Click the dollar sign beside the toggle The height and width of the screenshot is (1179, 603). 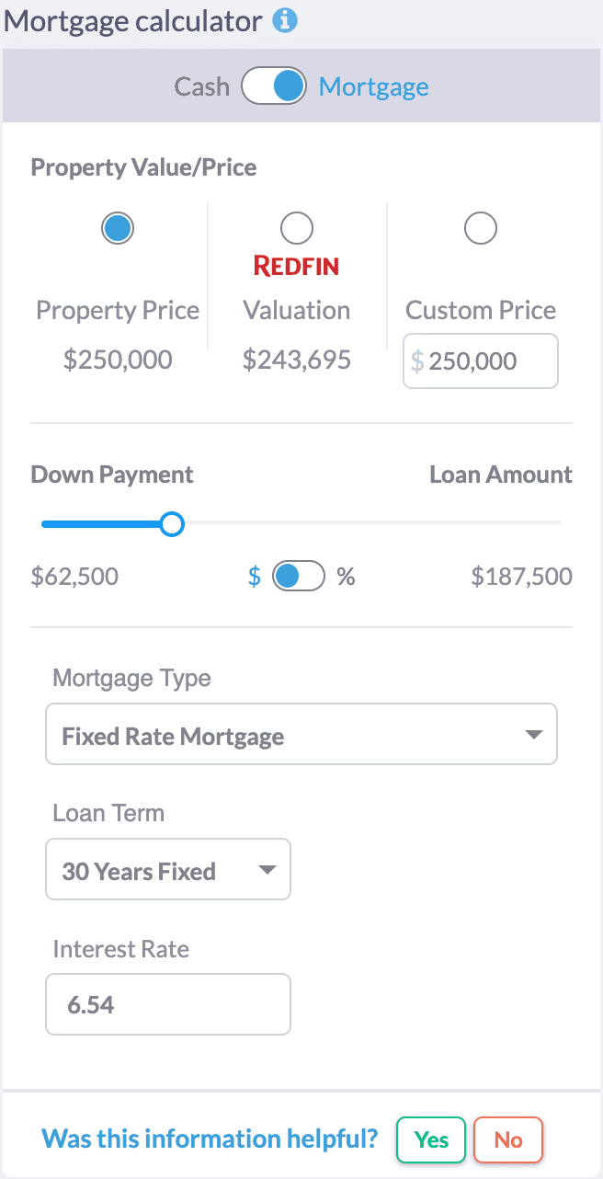(x=255, y=576)
